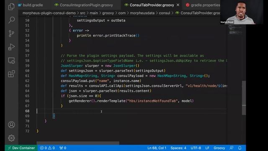Click 'JsonSlurper slurper' declaration on line 59

[x=80, y=66]
